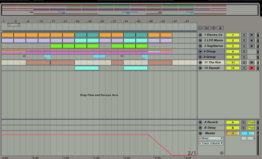Click bar 25 in the beat ruler
The image size is (262, 159).
tap(78, 21)
